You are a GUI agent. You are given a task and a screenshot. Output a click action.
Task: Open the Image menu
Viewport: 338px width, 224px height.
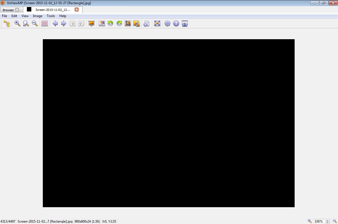pyautogui.click(x=37, y=16)
